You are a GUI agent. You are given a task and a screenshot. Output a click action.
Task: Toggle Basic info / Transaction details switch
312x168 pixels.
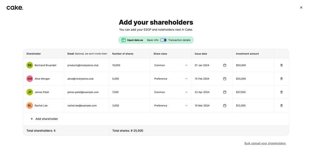(163, 40)
